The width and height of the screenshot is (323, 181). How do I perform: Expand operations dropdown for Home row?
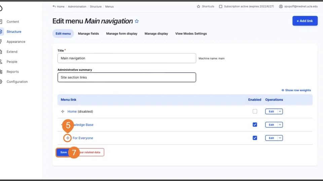pos(280,111)
